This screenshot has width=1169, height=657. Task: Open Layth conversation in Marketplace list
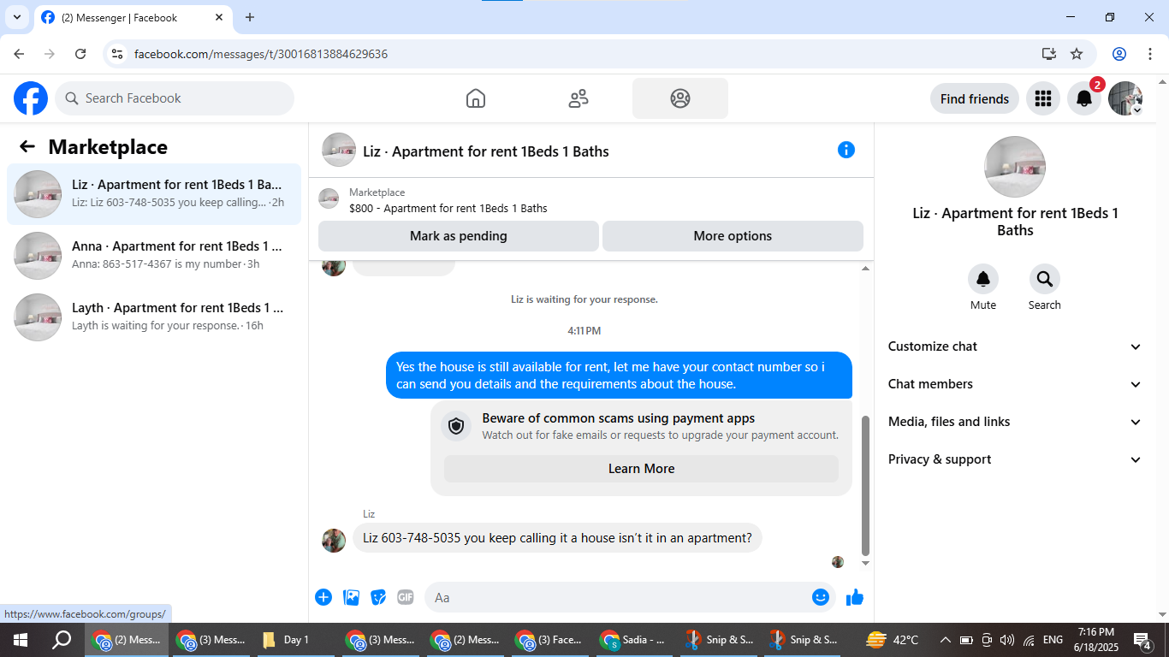coord(154,317)
